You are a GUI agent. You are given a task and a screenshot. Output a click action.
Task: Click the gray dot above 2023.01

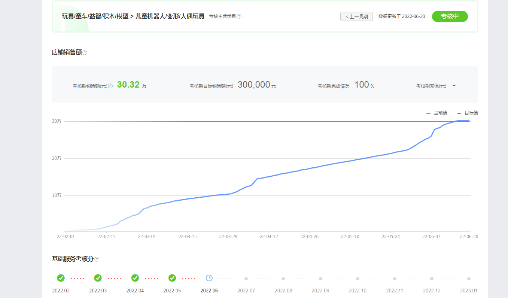469,279
